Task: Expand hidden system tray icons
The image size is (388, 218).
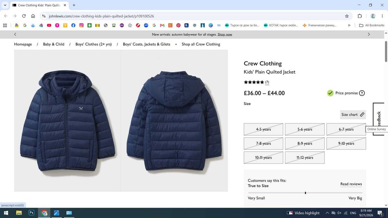Action: click(327, 213)
